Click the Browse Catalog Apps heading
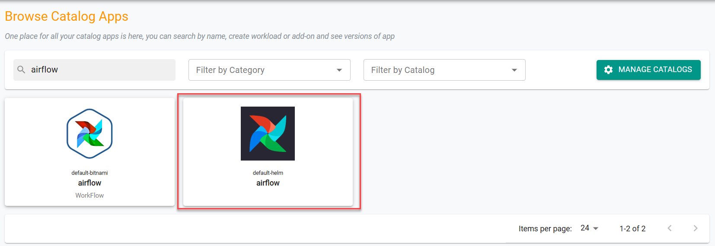The width and height of the screenshot is (715, 246). 67,16
